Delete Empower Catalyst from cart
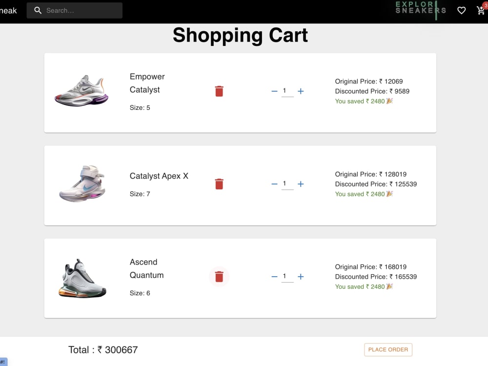 click(219, 91)
